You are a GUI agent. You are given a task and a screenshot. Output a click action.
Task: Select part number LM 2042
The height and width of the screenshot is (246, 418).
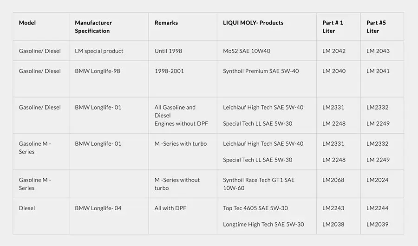pyautogui.click(x=334, y=51)
